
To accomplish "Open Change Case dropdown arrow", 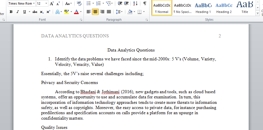I will (x=71, y=3).
